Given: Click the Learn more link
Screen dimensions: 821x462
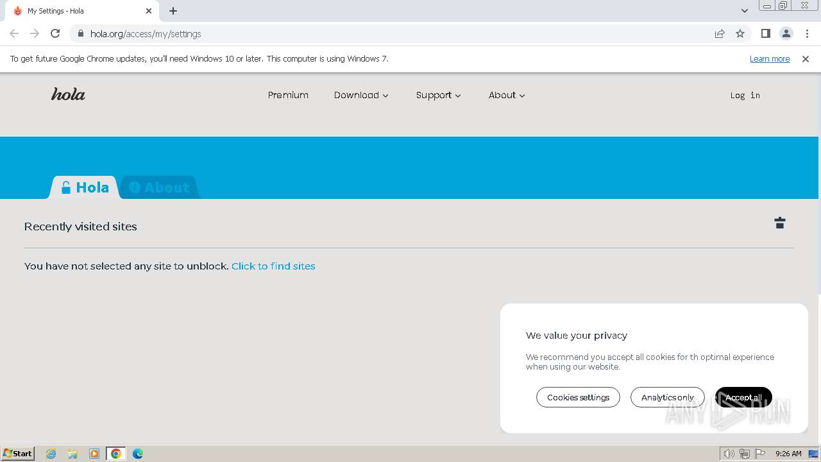Looking at the screenshot, I should pos(770,58).
